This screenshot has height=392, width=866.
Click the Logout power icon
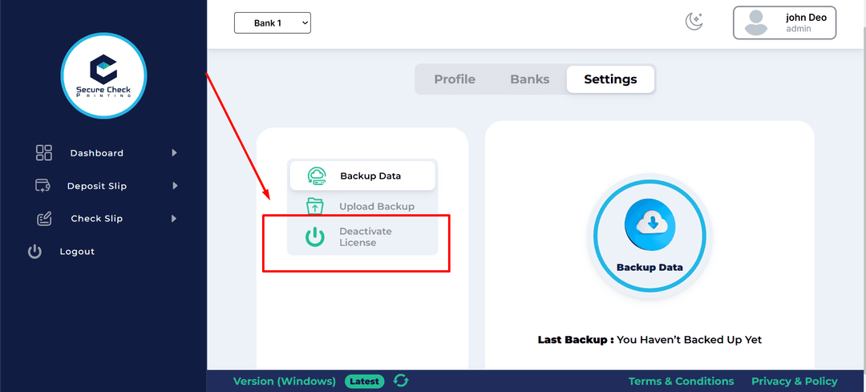tap(34, 252)
